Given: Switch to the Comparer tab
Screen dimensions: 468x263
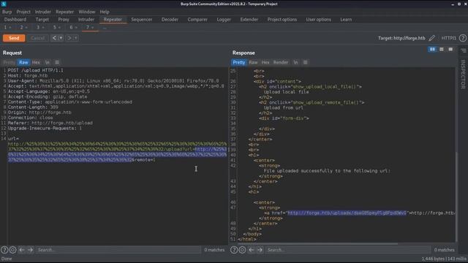Looking at the screenshot, I should pyautogui.click(x=197, y=20).
